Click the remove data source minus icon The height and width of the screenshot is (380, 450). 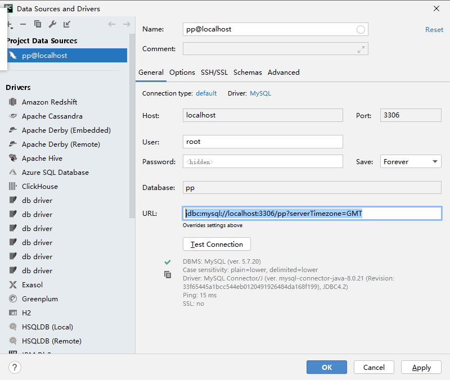pos(23,24)
